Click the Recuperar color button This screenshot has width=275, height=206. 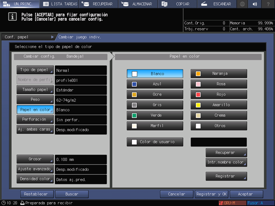coord(226,152)
